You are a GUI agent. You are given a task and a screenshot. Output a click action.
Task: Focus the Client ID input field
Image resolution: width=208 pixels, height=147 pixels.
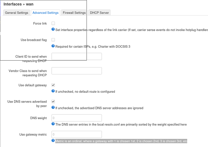tap(77, 56)
